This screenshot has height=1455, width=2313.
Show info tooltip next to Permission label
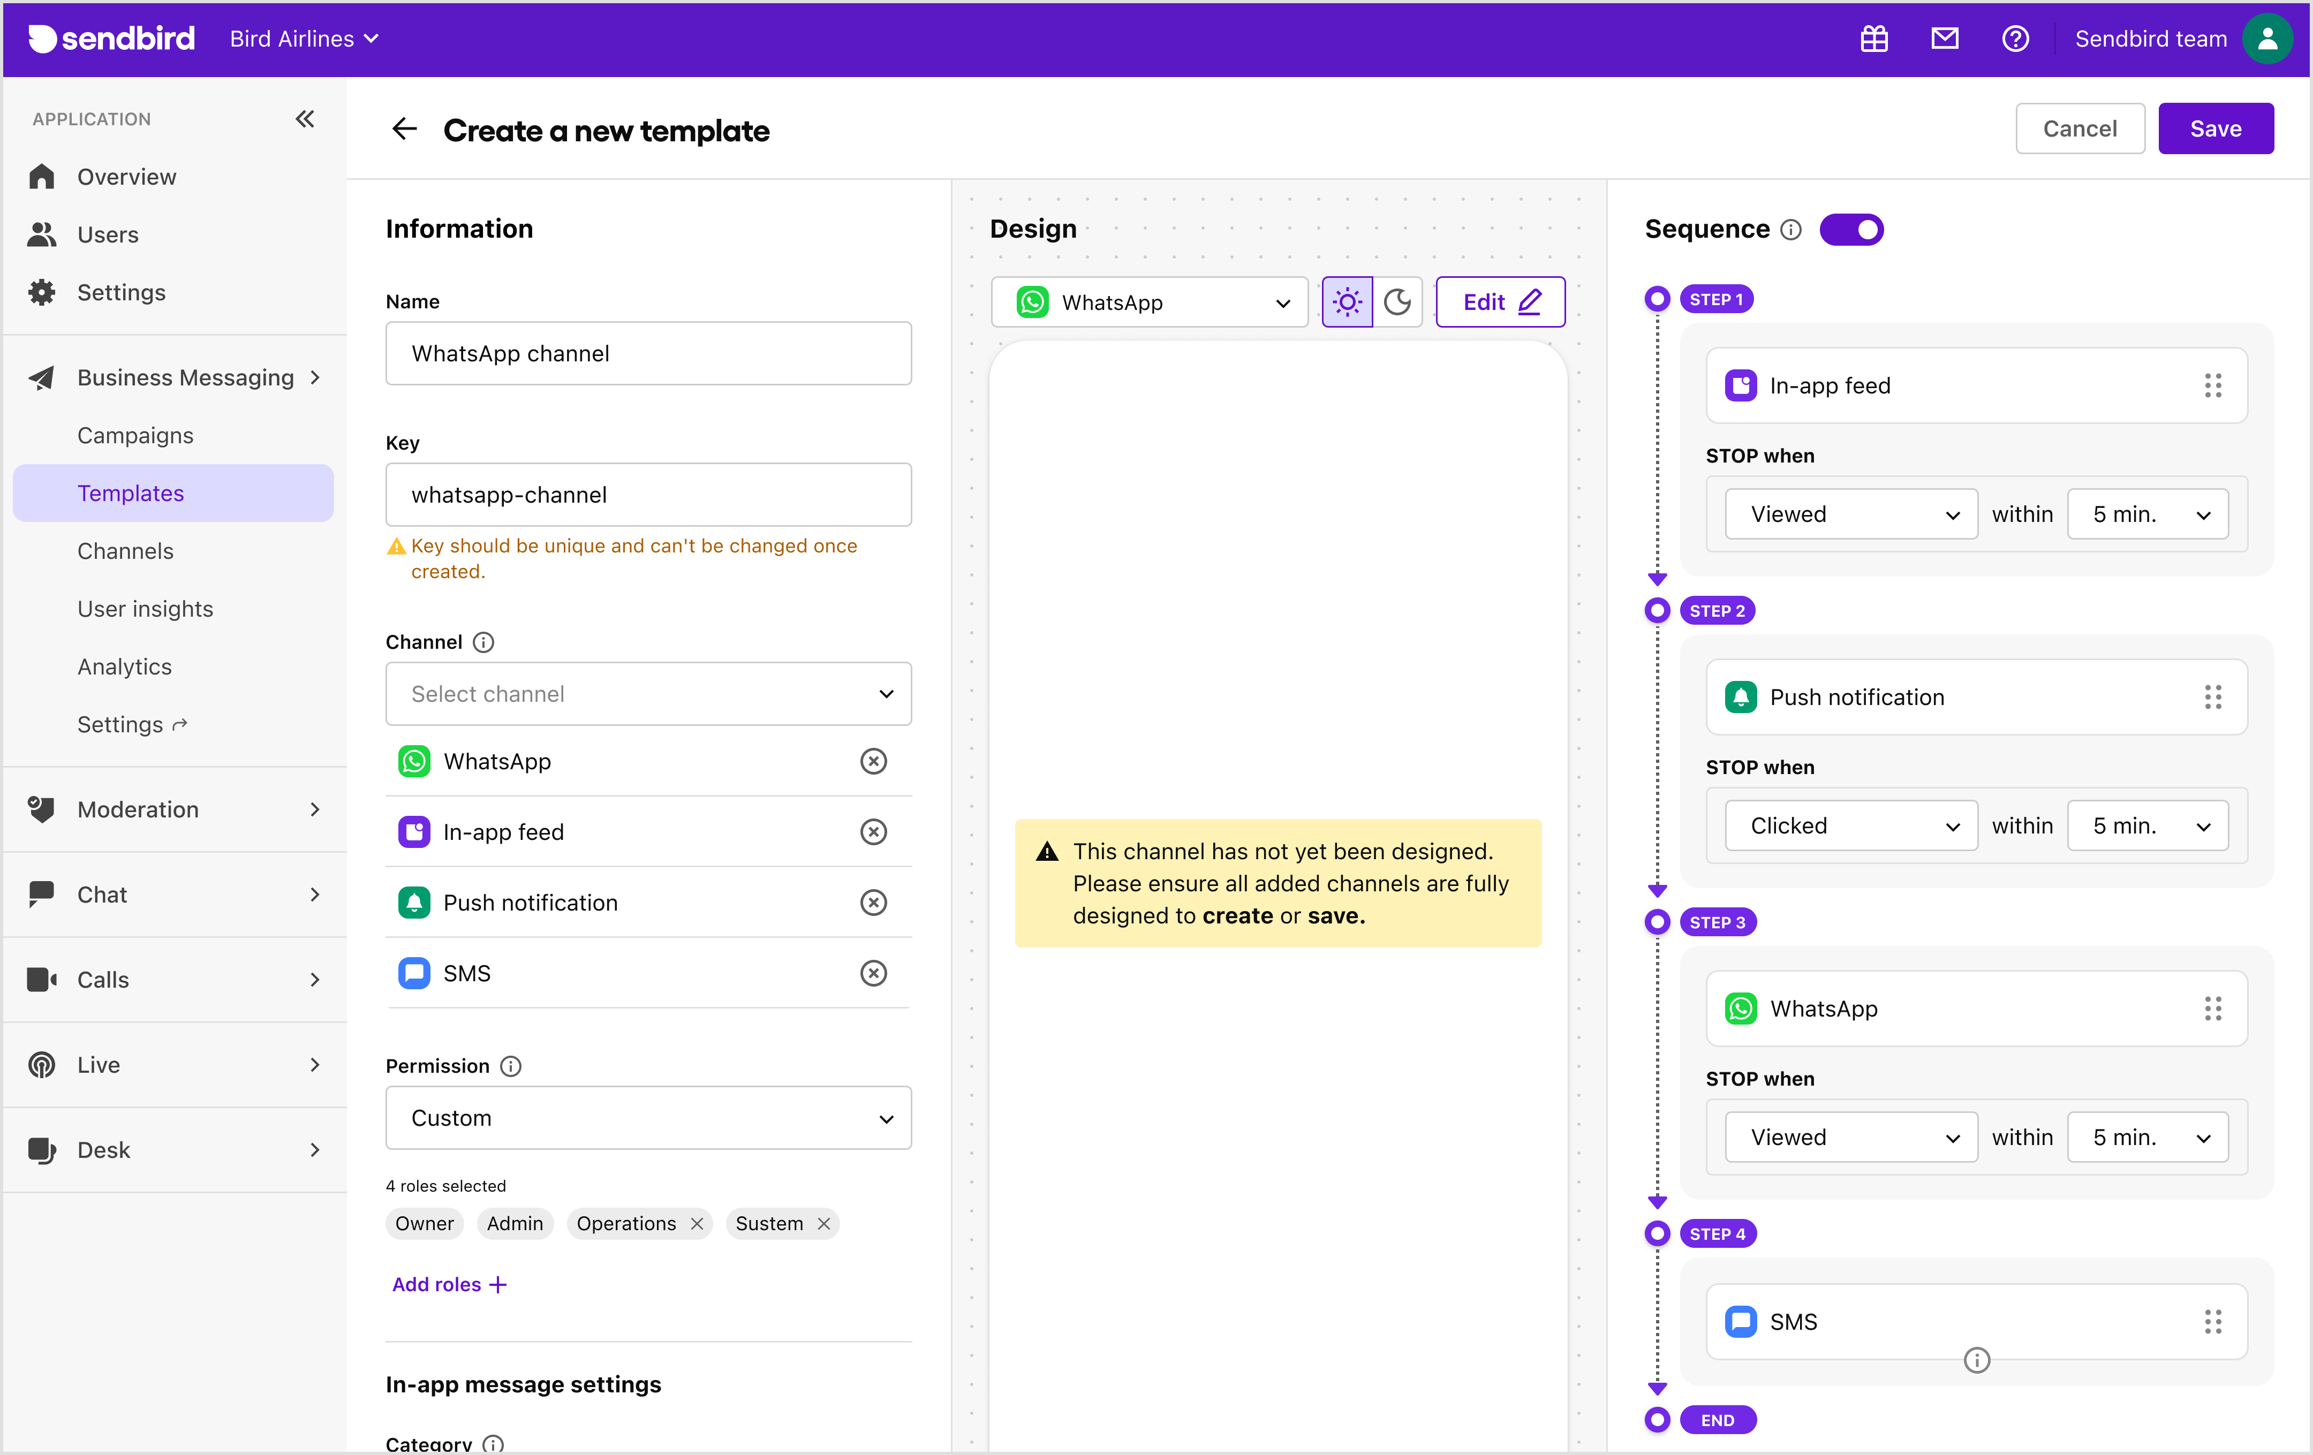click(x=511, y=1066)
